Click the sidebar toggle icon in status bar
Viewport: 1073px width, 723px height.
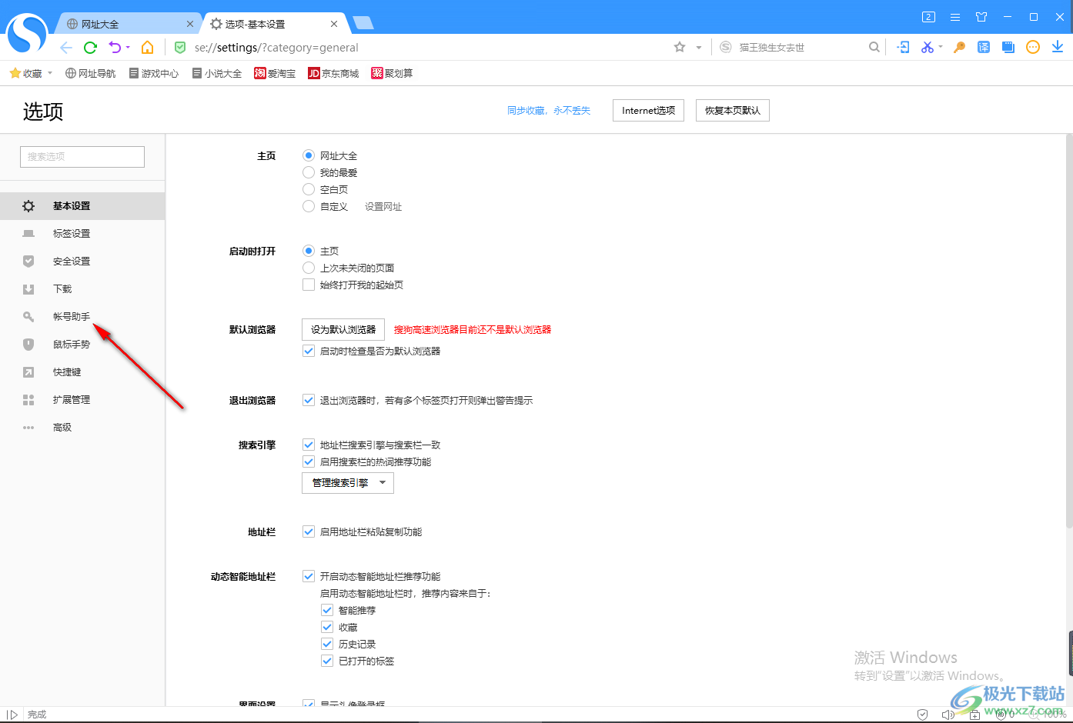[12, 715]
